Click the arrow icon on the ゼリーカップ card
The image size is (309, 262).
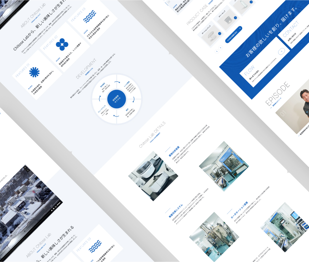pos(235,18)
